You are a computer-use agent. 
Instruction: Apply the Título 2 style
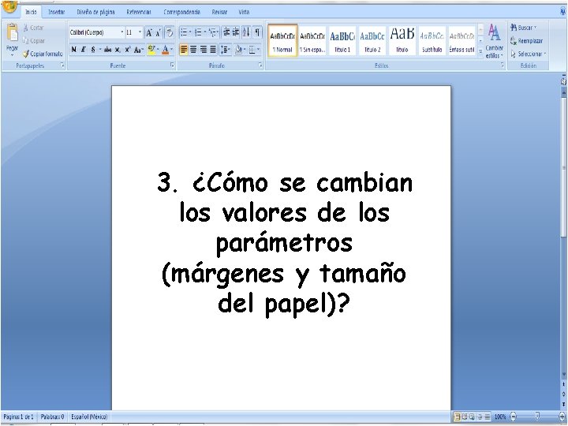pos(372,40)
